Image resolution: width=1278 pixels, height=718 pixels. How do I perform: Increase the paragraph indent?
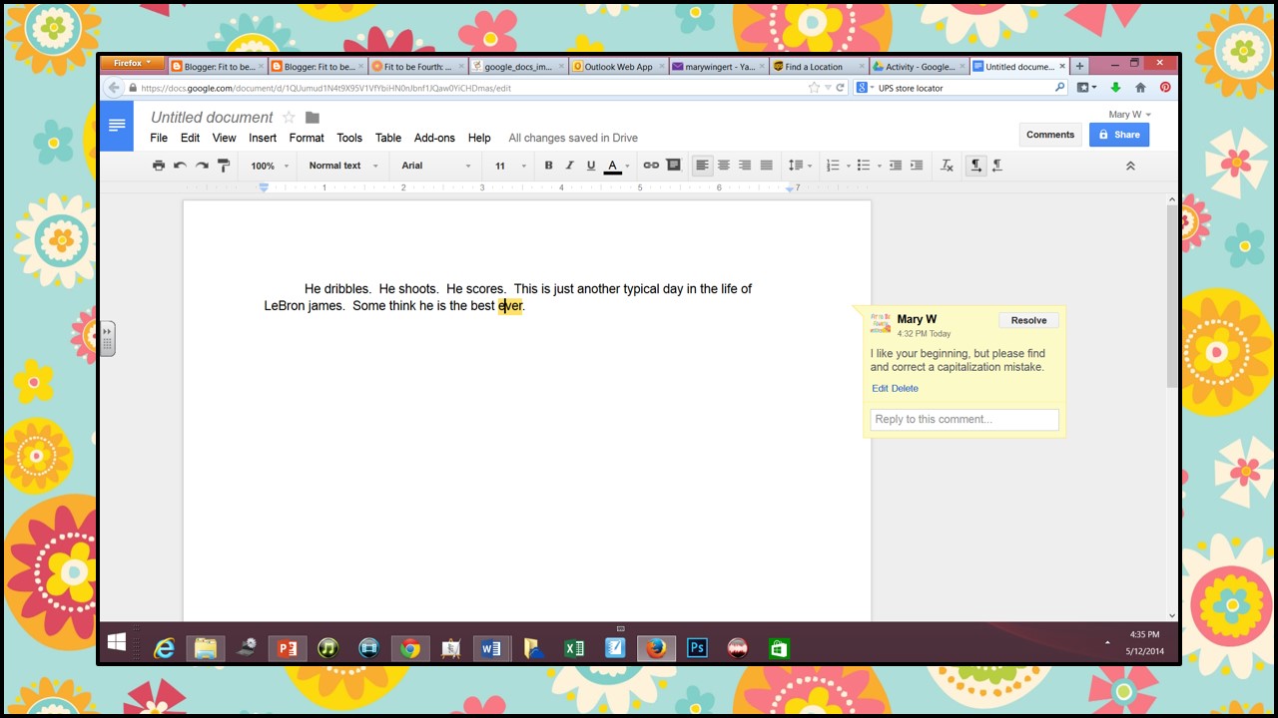pos(917,166)
